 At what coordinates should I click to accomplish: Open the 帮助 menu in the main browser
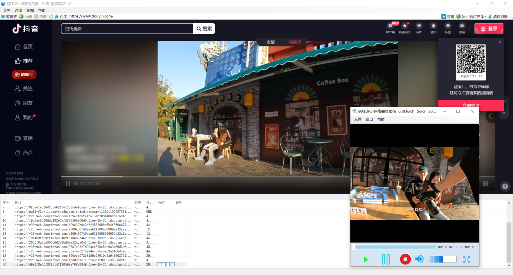(x=42, y=10)
